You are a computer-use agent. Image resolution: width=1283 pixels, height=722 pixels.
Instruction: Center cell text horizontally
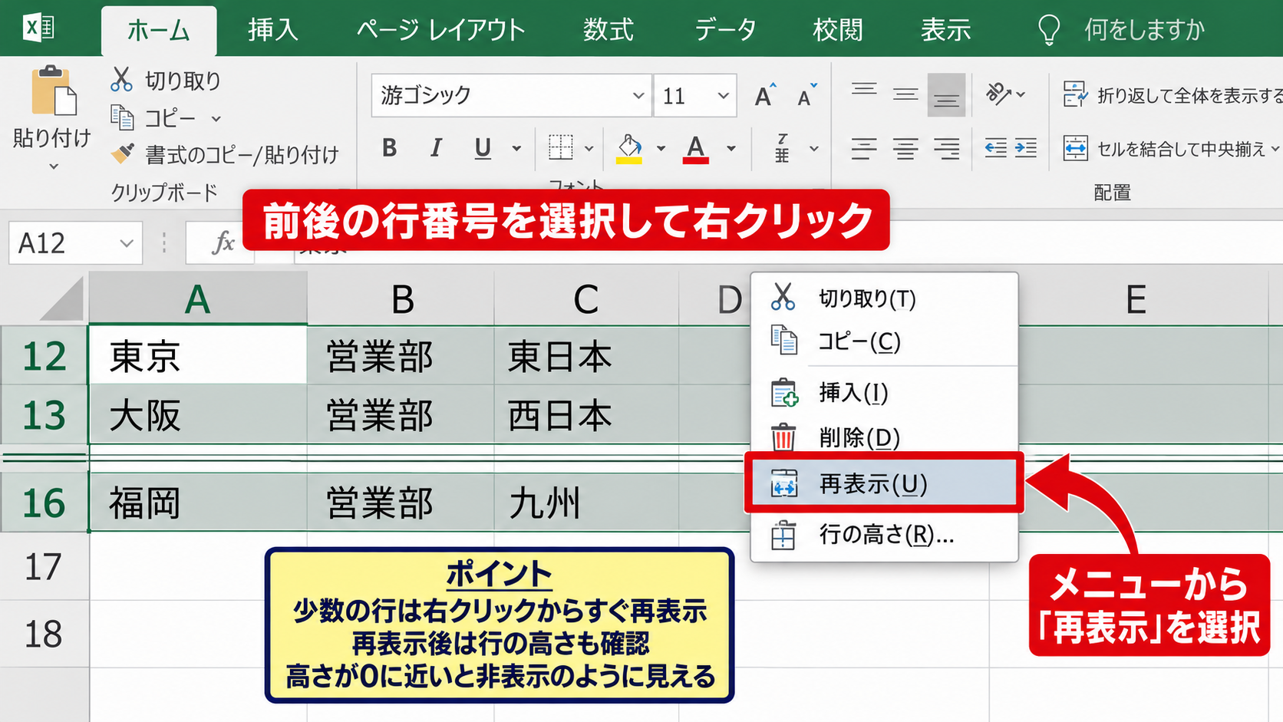point(905,148)
